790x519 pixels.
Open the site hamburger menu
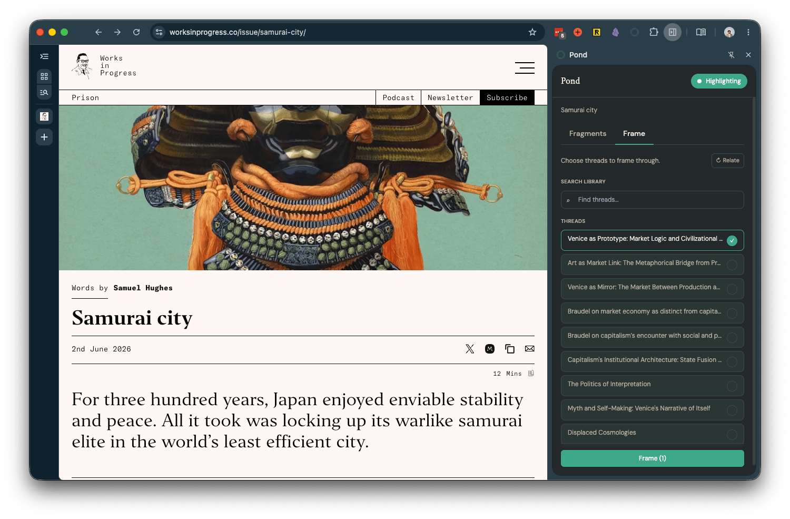coord(525,68)
